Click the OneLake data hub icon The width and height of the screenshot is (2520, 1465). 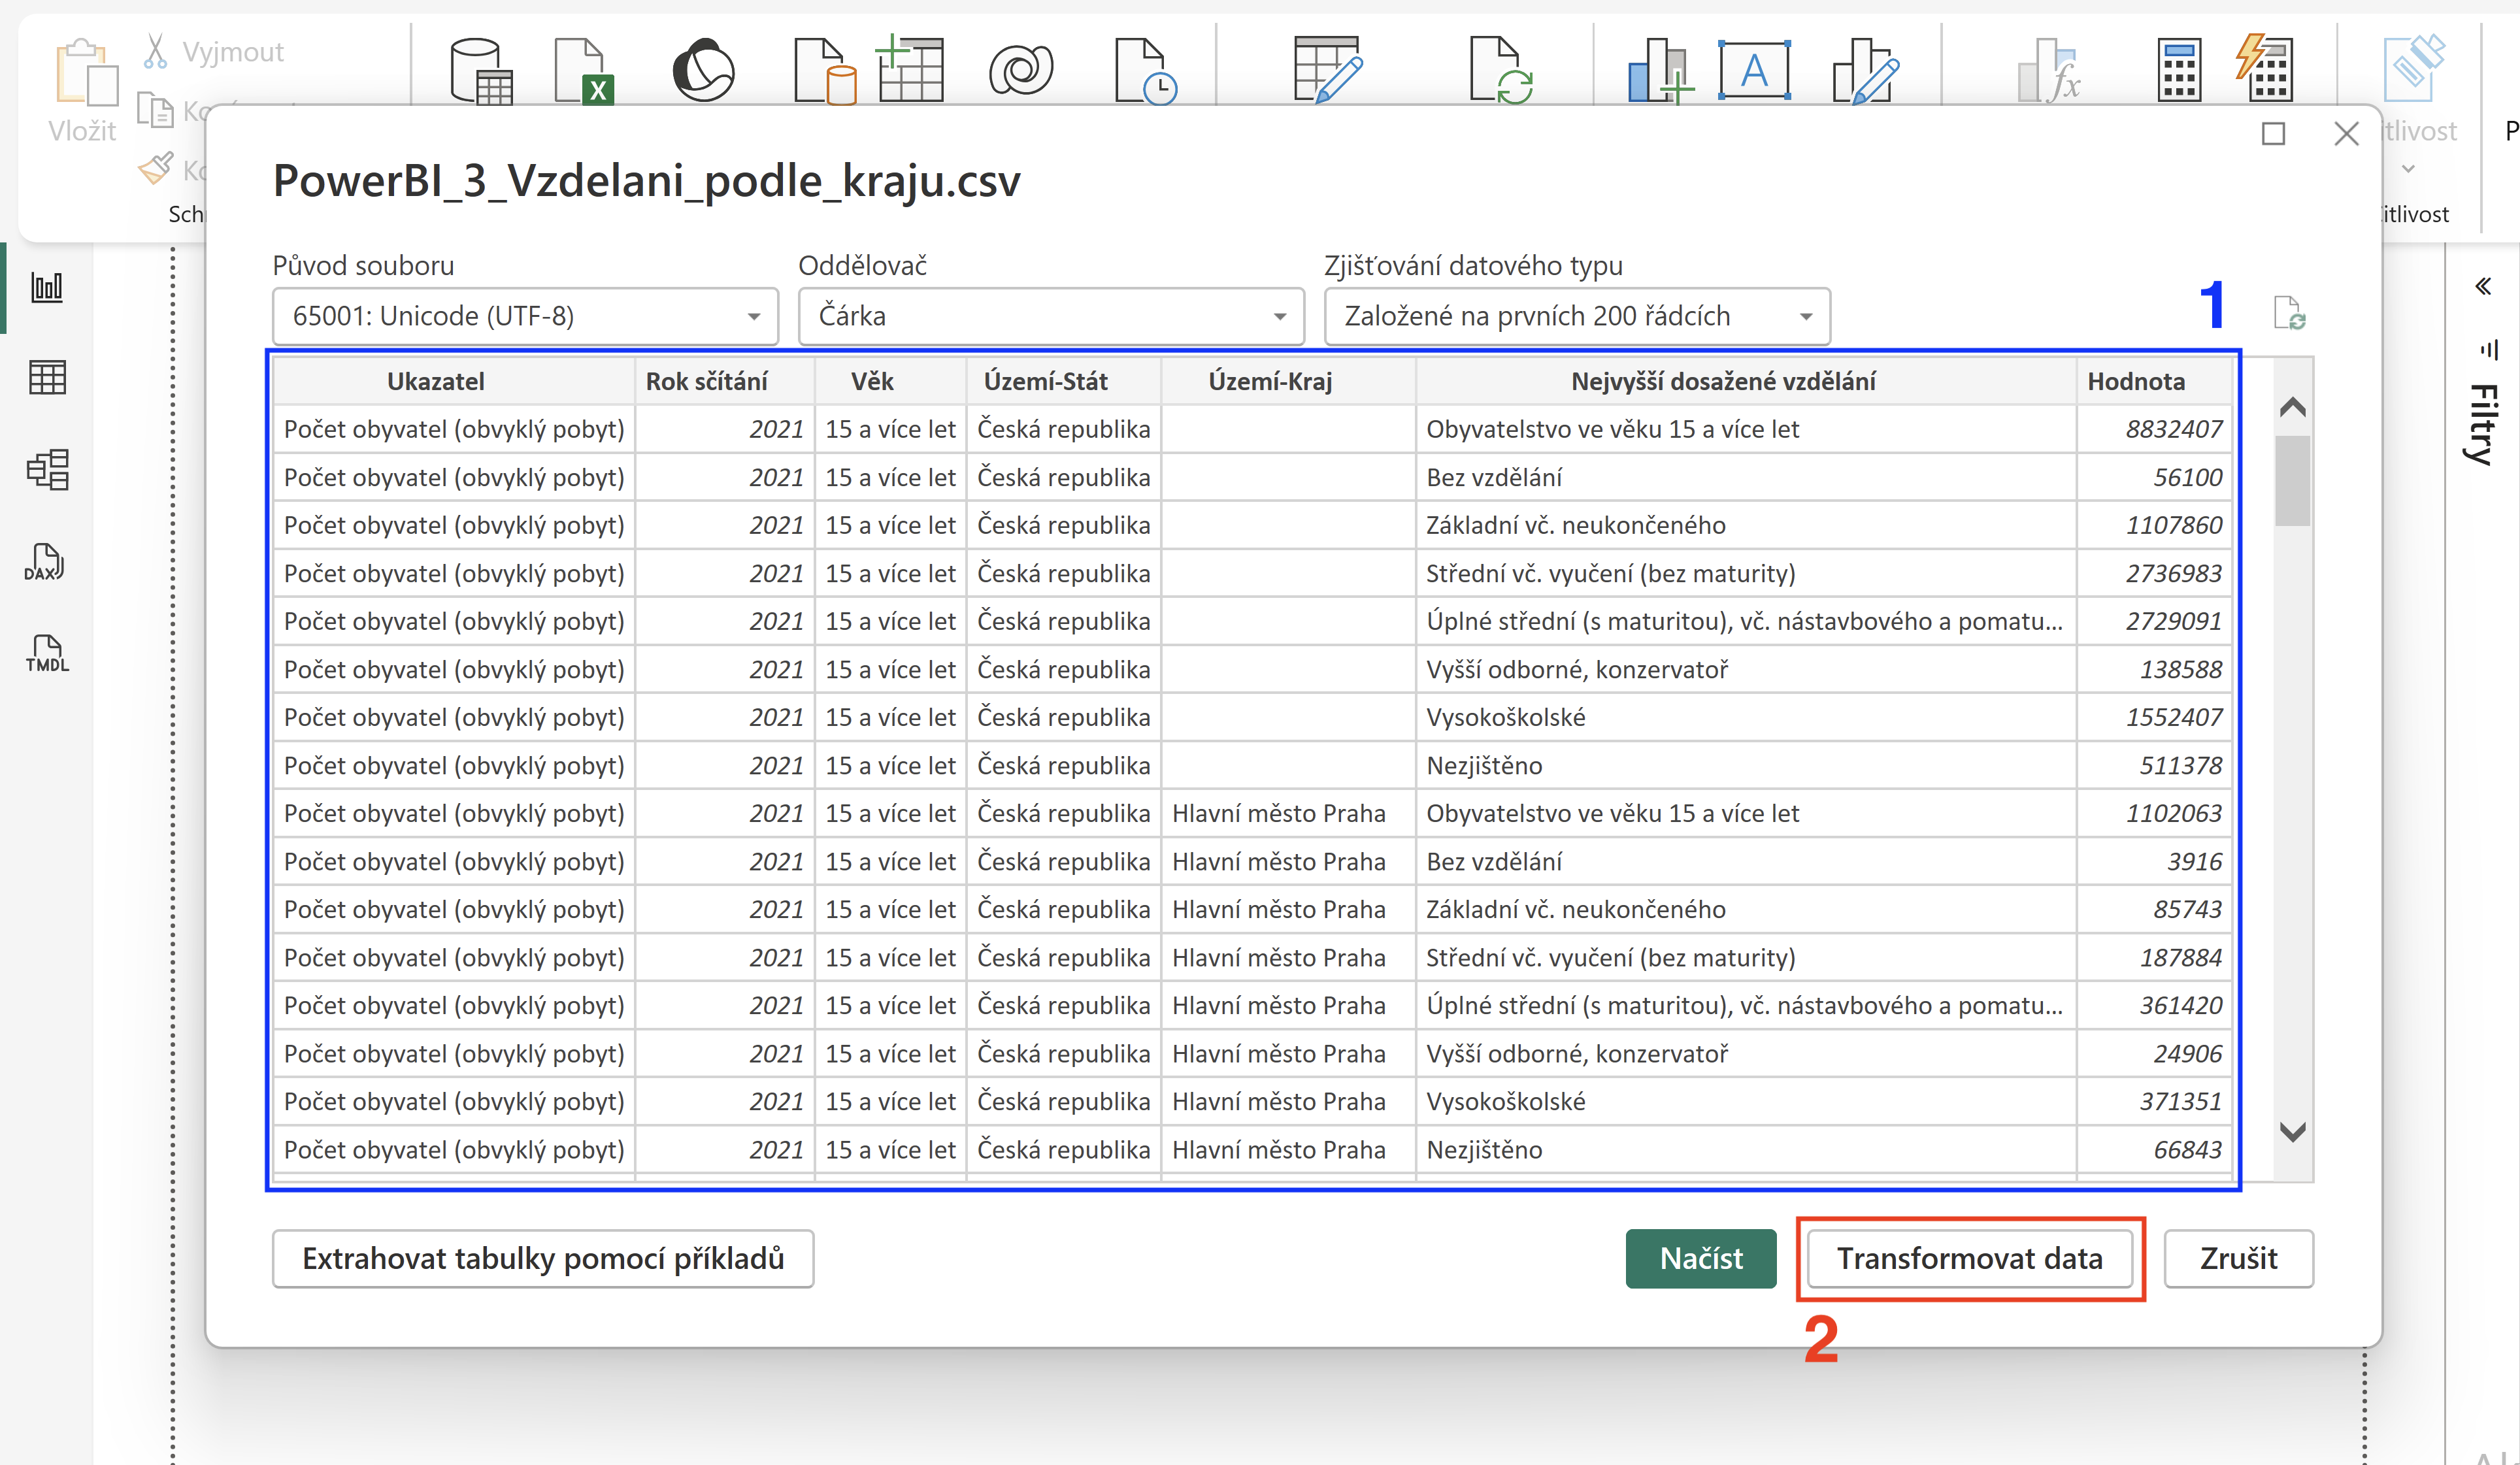703,70
